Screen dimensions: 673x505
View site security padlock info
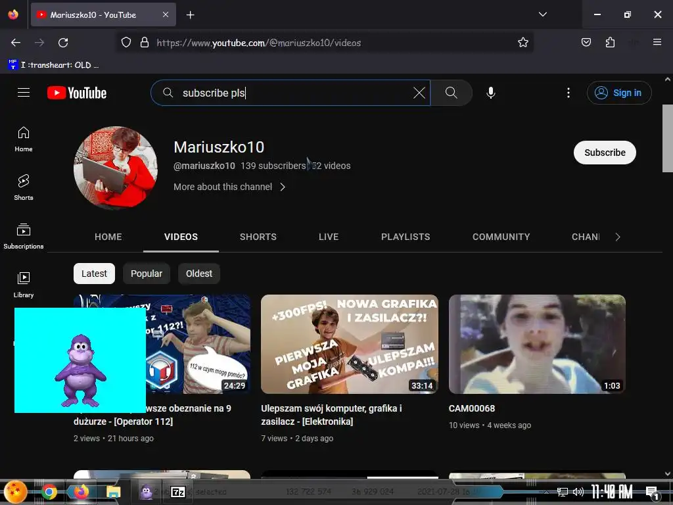point(145,43)
